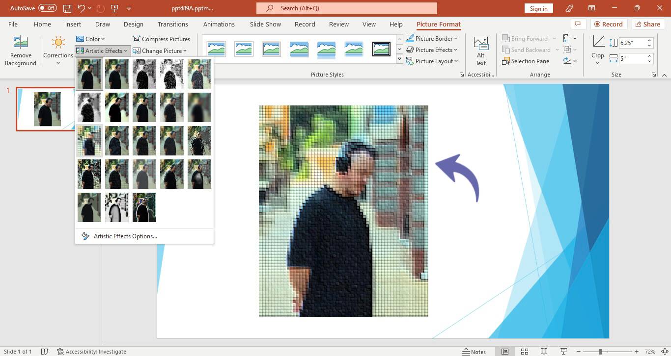Click the mosaic picture on the slide
The height and width of the screenshot is (356, 671).
[x=343, y=211]
